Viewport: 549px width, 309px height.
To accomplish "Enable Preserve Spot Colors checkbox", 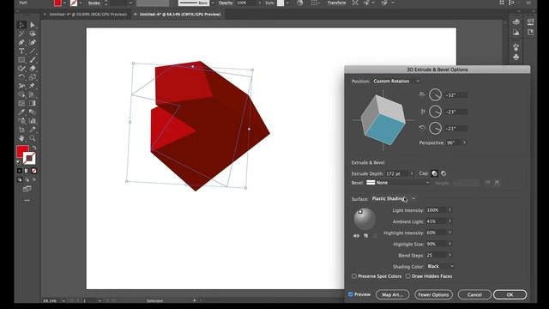I will (354, 276).
